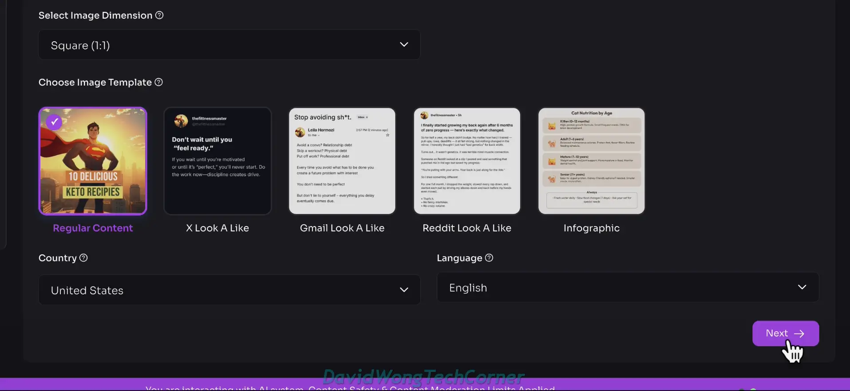The image size is (850, 391).
Task: Click chevron arrow of image dimension dropdown
Action: (x=403, y=45)
